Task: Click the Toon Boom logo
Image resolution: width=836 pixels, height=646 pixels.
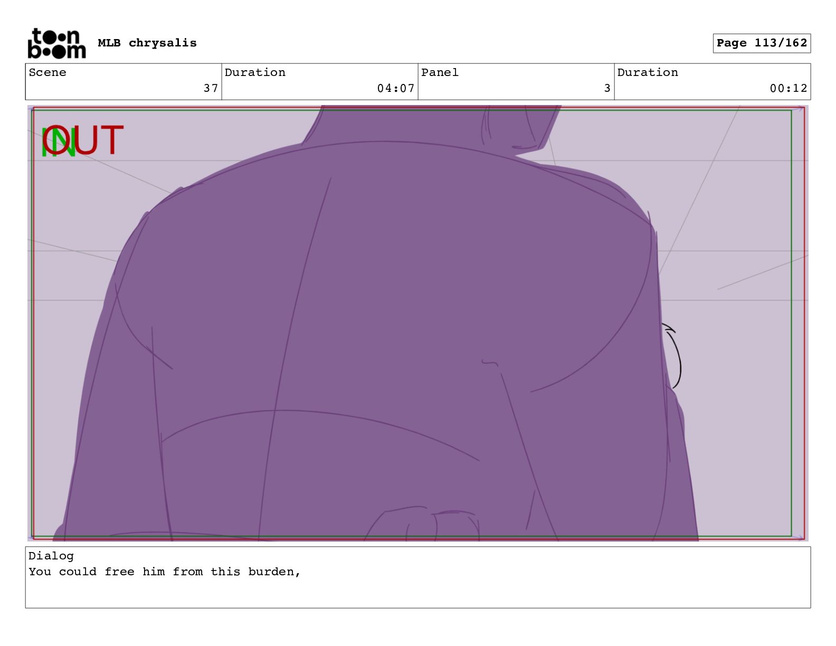Action: click(56, 43)
